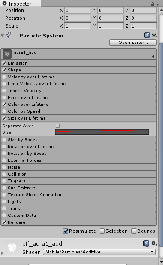This screenshot has width=163, height=265.
Task: Open the Size curve editor swatch
Action: point(102,132)
